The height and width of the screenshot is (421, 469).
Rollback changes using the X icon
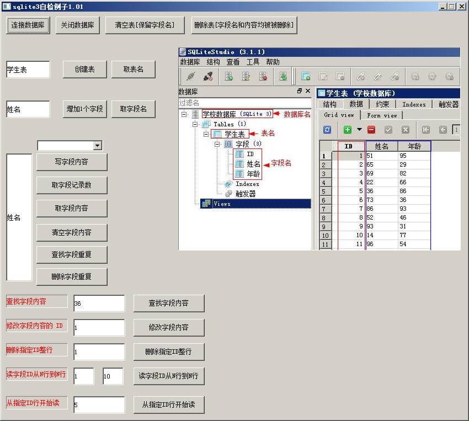407,131
